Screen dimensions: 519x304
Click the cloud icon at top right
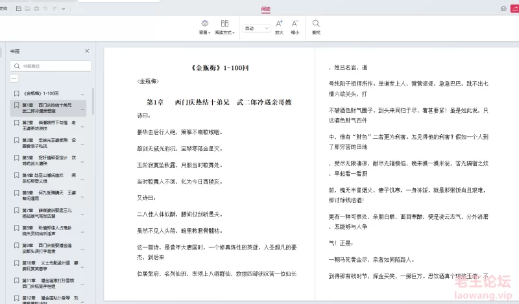[x=503, y=8]
